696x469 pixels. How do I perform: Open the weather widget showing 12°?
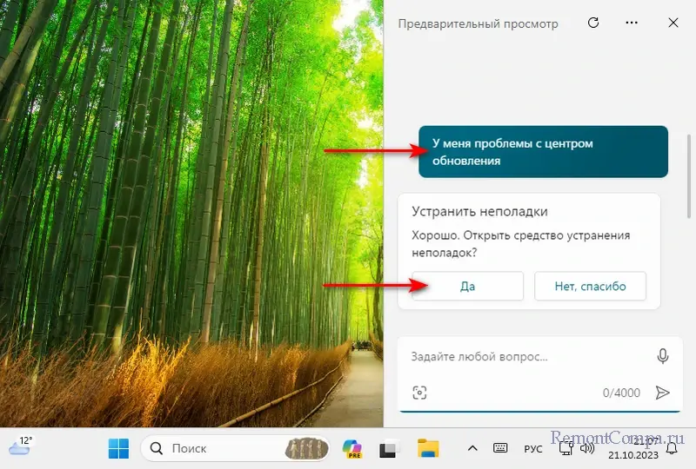click(20, 446)
